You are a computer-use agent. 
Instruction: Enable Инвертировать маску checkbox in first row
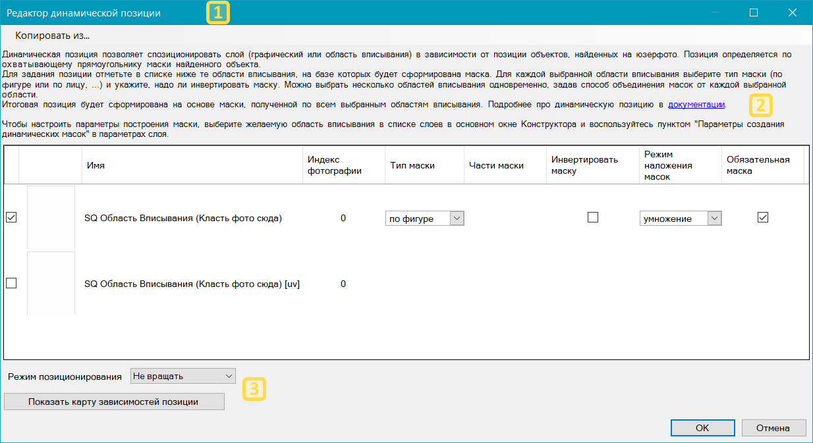(593, 217)
